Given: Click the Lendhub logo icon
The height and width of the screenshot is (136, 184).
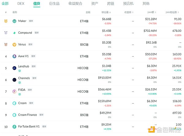Looking at the screenshot, I should point(14,68).
